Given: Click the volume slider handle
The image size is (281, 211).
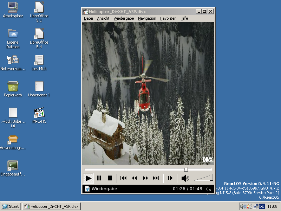Looking at the screenshot, I should point(211,177).
